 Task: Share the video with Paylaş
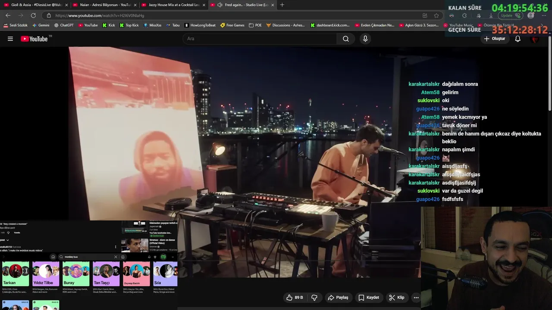(x=338, y=298)
